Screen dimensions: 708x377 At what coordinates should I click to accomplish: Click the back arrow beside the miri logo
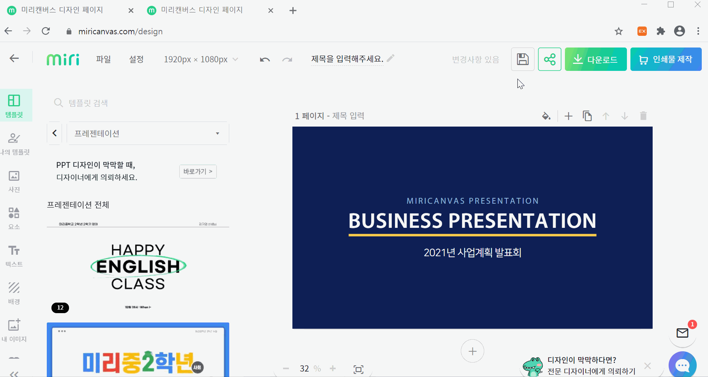[14, 58]
